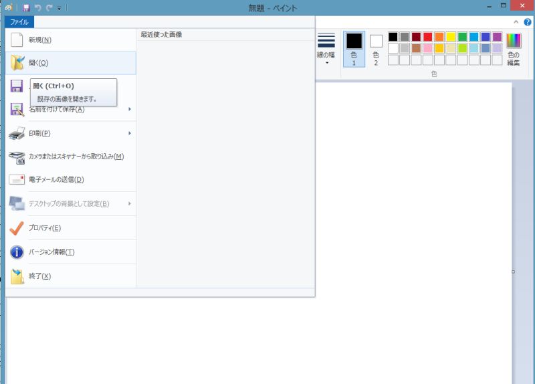Click the Save As (名前を付けて保存) icon
Screen dimensions: 535x384
(17, 110)
